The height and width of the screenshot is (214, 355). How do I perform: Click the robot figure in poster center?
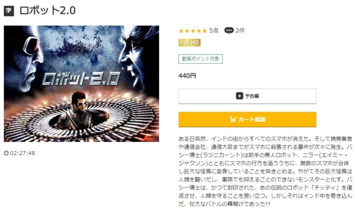pos(79,111)
